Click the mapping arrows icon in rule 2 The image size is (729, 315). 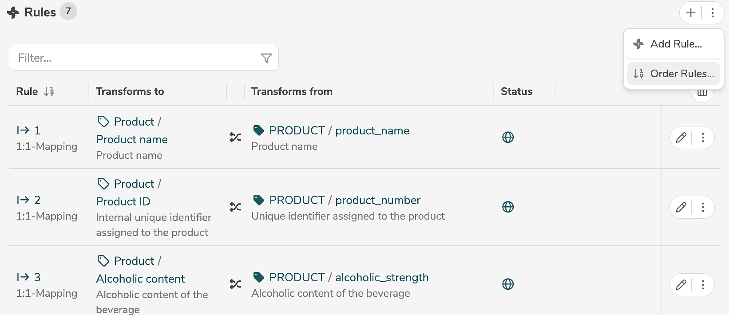(x=235, y=207)
